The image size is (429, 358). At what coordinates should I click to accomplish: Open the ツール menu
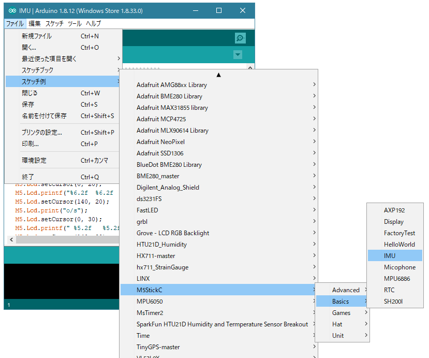pos(75,23)
